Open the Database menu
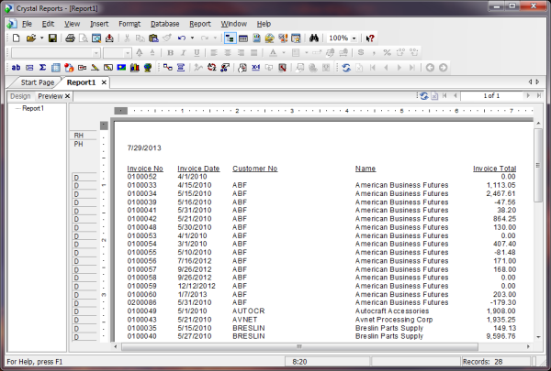551x371 pixels. [x=164, y=22]
